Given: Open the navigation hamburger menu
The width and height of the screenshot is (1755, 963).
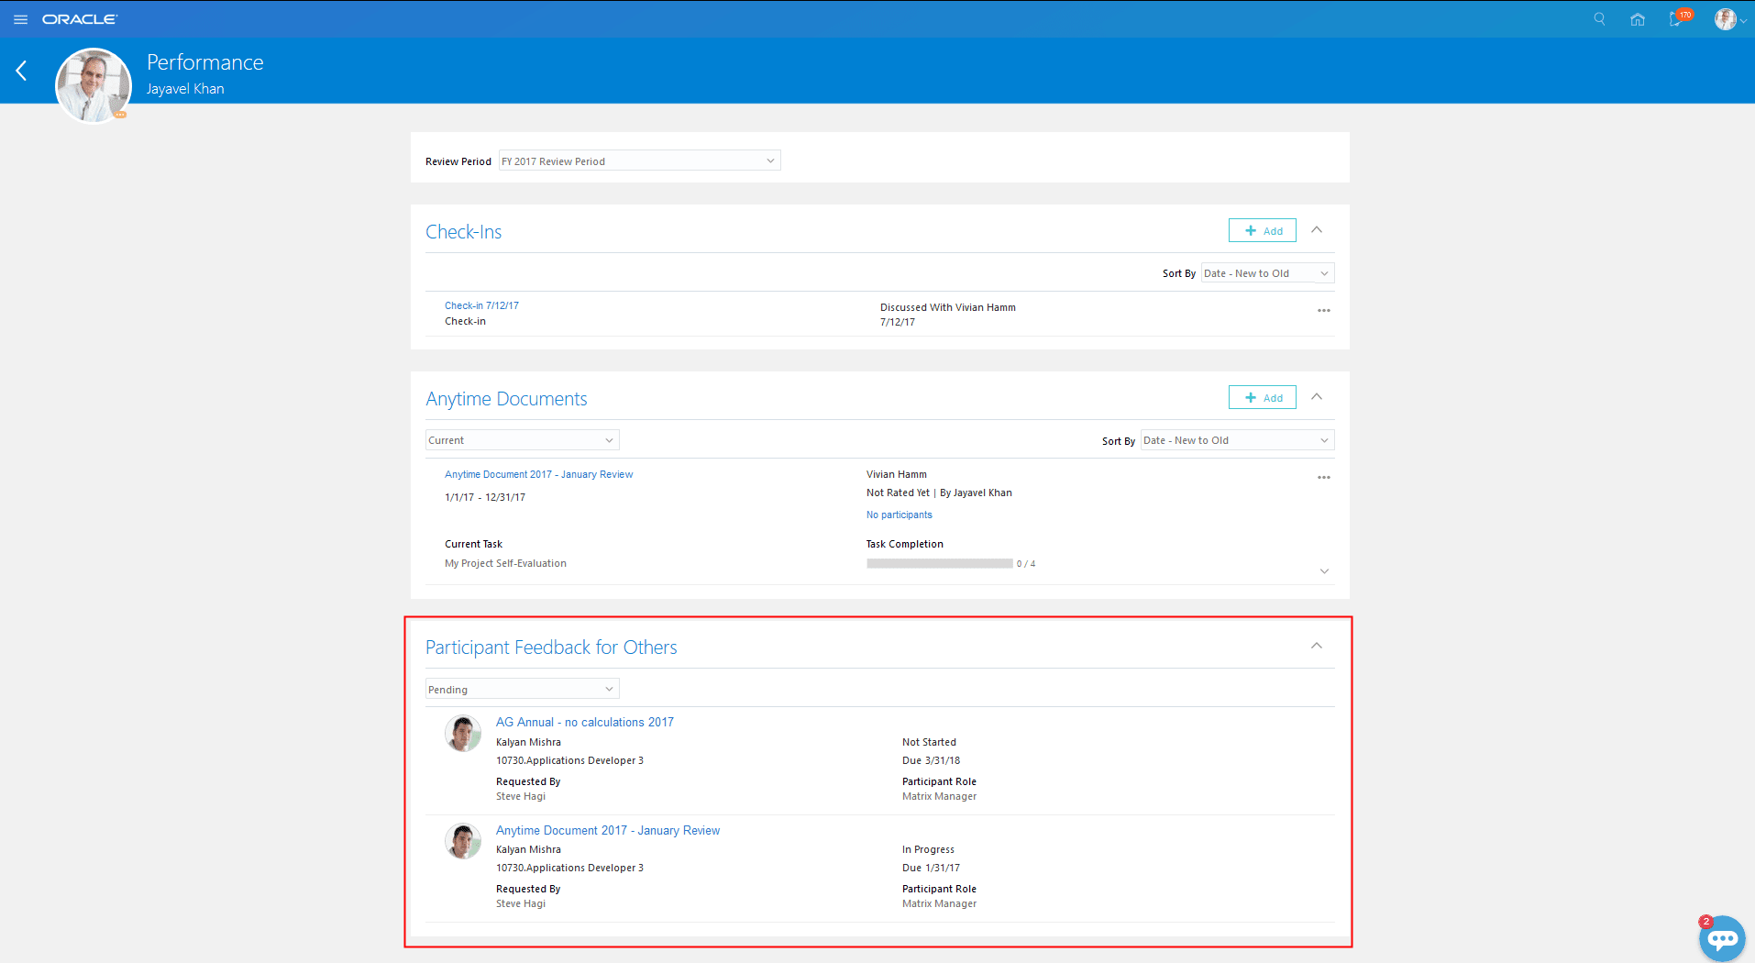Looking at the screenshot, I should pyautogui.click(x=20, y=18).
